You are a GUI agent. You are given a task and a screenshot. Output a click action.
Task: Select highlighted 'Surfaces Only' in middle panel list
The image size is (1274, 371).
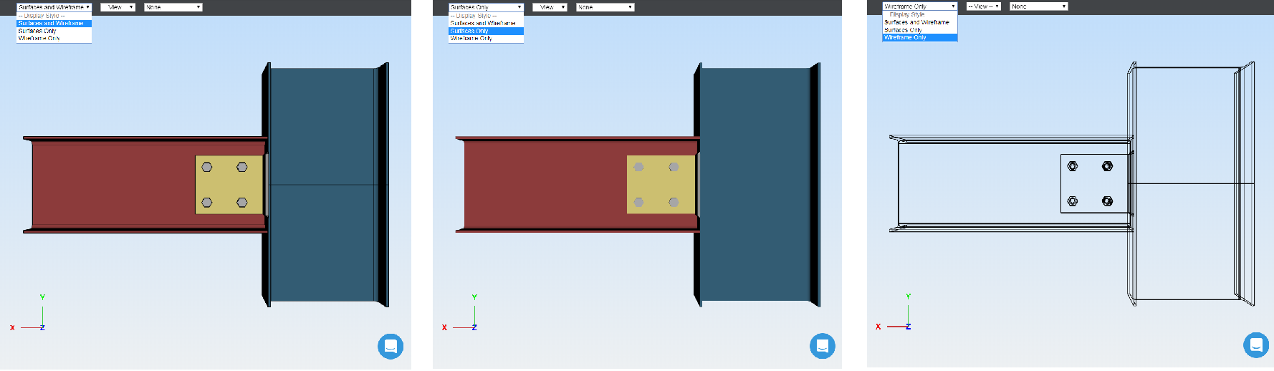tap(486, 31)
